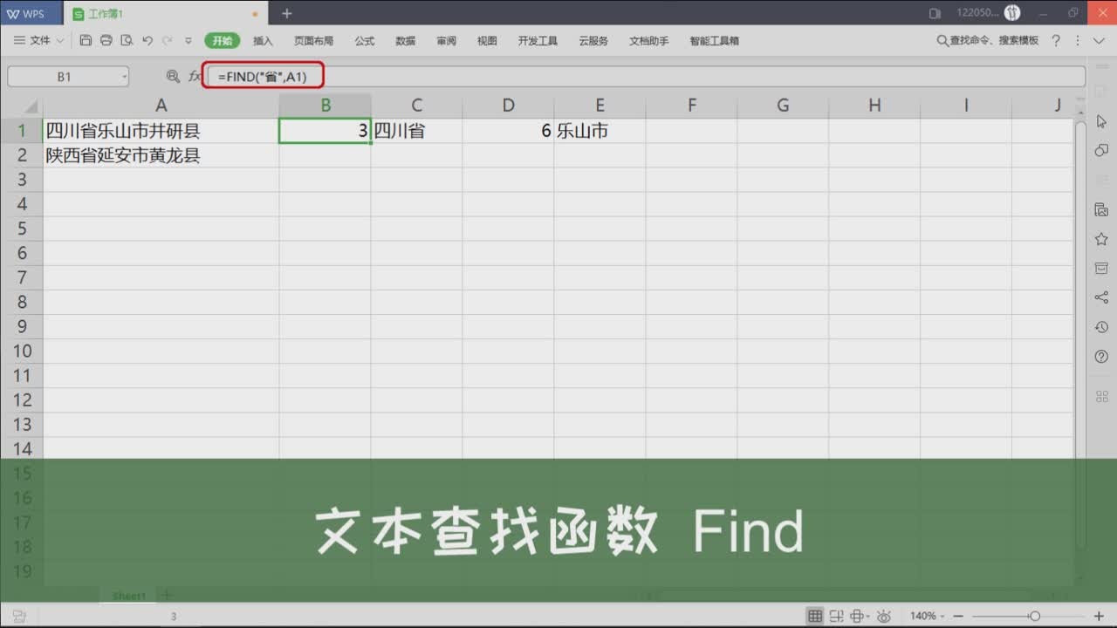Click the fx insert function icon
The width and height of the screenshot is (1117, 628).
tap(195, 77)
